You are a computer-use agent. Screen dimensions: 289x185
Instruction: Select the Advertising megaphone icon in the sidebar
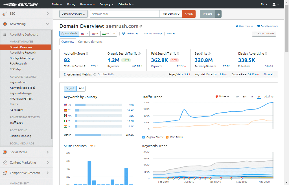tap(5, 24)
